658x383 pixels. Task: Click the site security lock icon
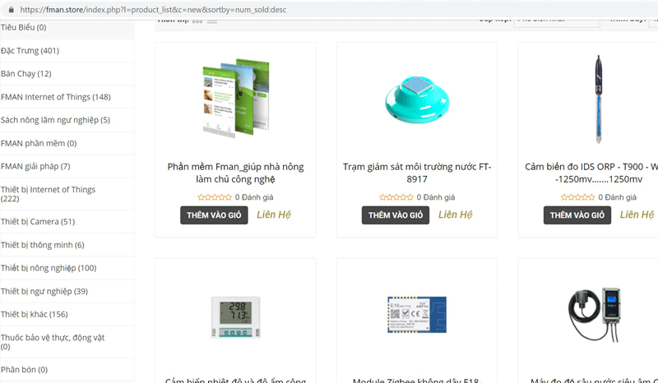tap(12, 10)
